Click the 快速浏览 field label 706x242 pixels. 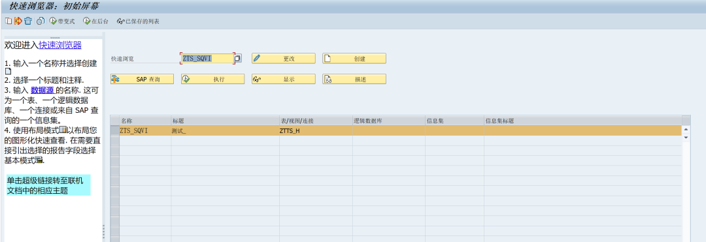click(x=123, y=58)
